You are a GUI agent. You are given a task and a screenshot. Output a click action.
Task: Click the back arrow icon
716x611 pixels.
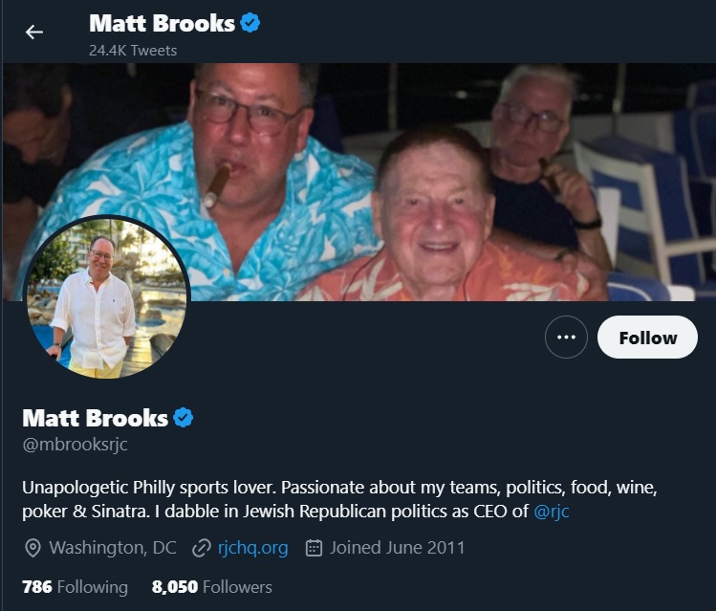click(x=34, y=32)
